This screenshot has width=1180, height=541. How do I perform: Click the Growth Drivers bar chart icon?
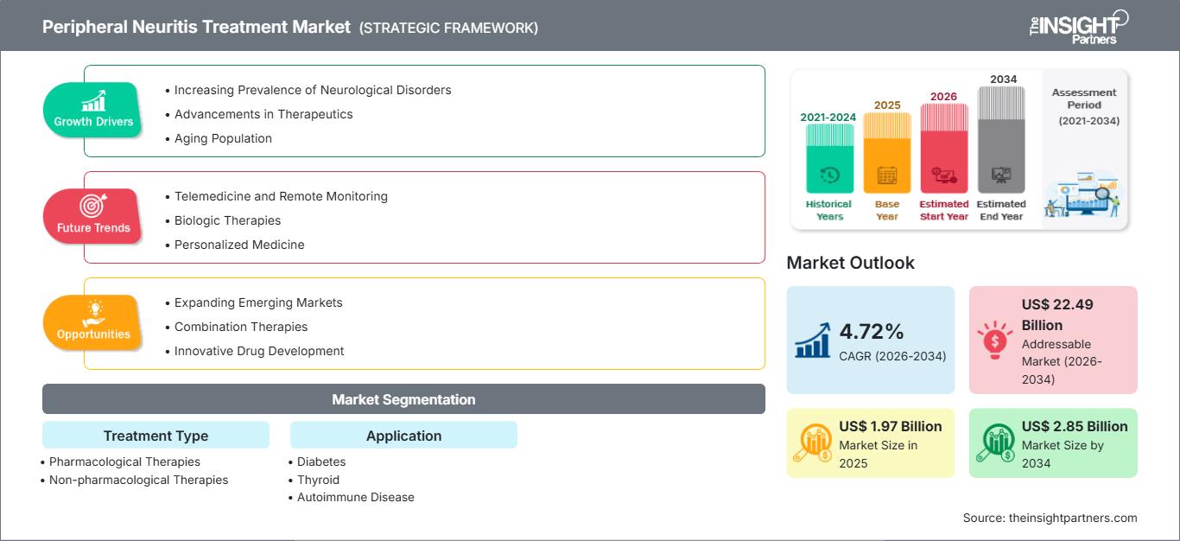tap(93, 100)
